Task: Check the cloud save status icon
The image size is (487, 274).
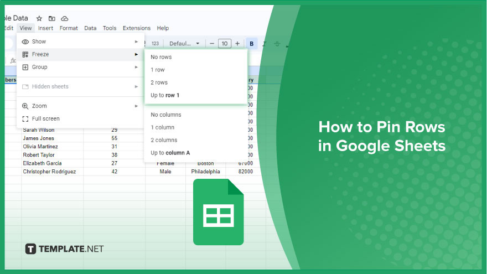Action: [65, 18]
